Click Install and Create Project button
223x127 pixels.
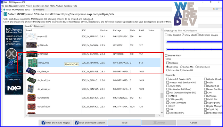(x=56, y=122)
